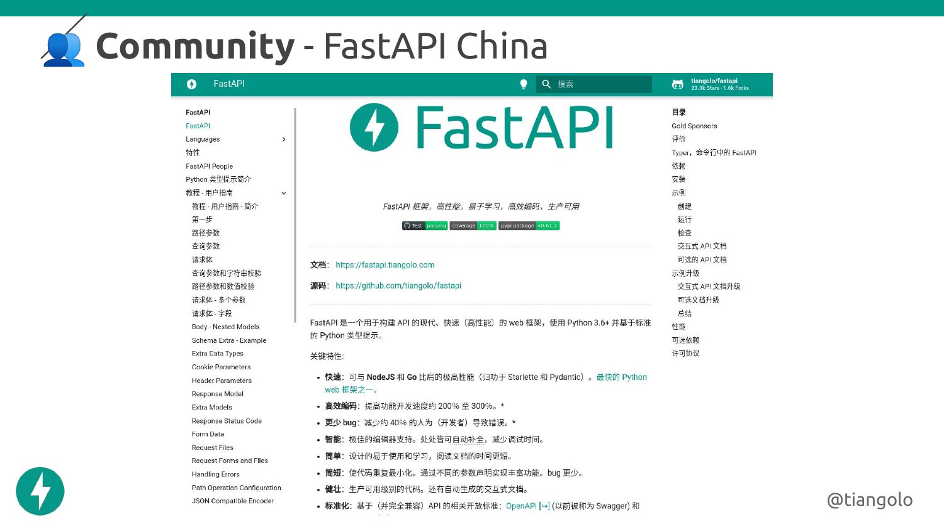The height and width of the screenshot is (531, 944).
Task: Jump to 交互式 API 文档升级 subsection
Action: pyautogui.click(x=709, y=286)
